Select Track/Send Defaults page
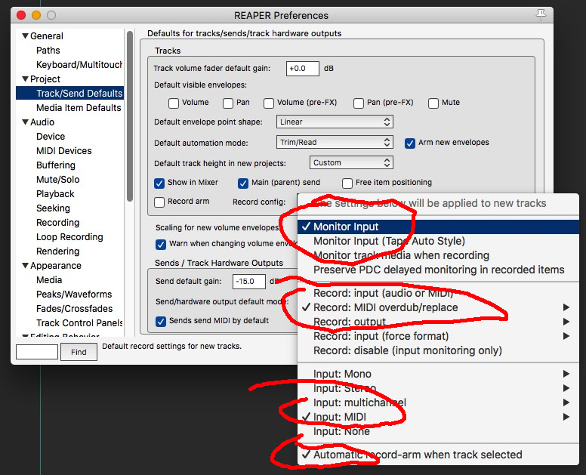586x475 pixels. (70, 93)
